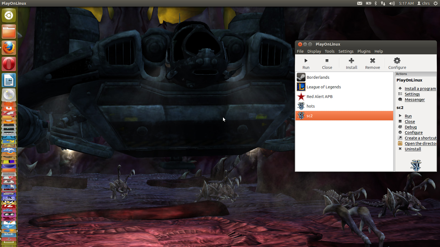Viewport: 440px width, 247px height.
Task: Open Settings link in Actions panel
Action: coord(412,94)
